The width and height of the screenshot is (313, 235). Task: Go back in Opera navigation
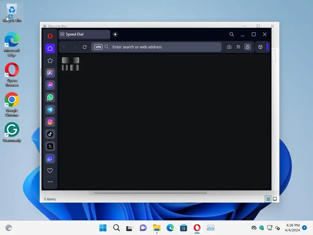64,47
